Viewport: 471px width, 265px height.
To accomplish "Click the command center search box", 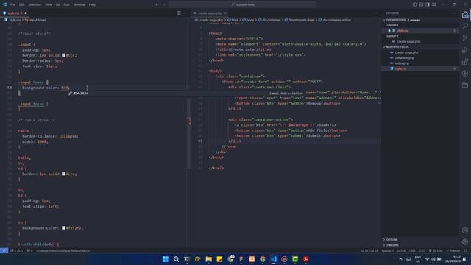I will 242,4.
